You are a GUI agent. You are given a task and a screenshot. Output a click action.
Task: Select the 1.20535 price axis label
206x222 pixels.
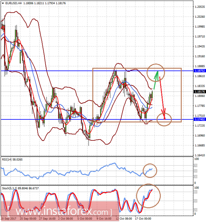tap(200, 7)
